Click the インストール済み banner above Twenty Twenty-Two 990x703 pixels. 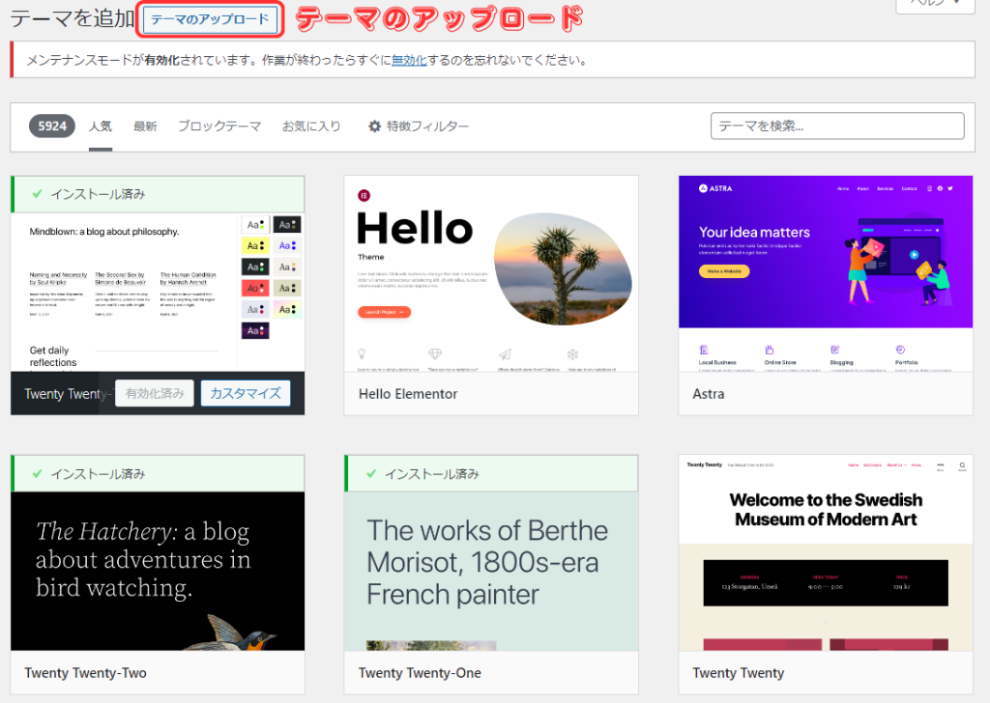(158, 473)
